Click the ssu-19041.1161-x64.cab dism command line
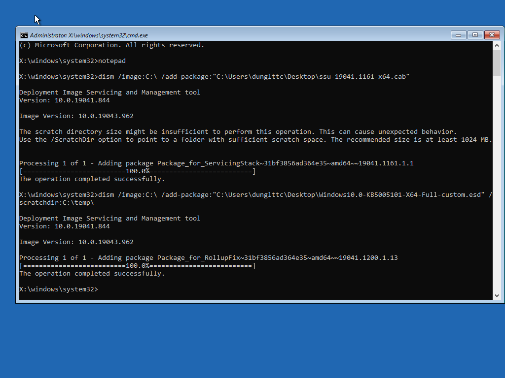This screenshot has height=378, width=505. pyautogui.click(x=214, y=76)
